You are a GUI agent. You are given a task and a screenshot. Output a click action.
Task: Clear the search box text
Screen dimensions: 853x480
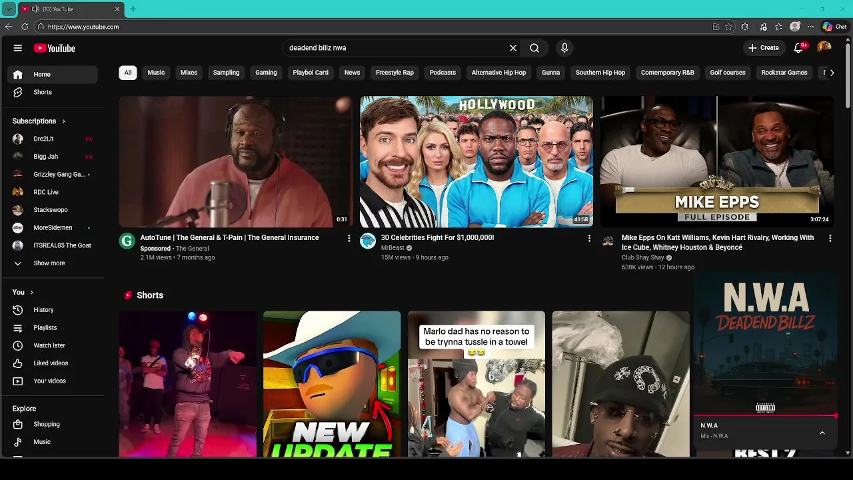(x=513, y=48)
